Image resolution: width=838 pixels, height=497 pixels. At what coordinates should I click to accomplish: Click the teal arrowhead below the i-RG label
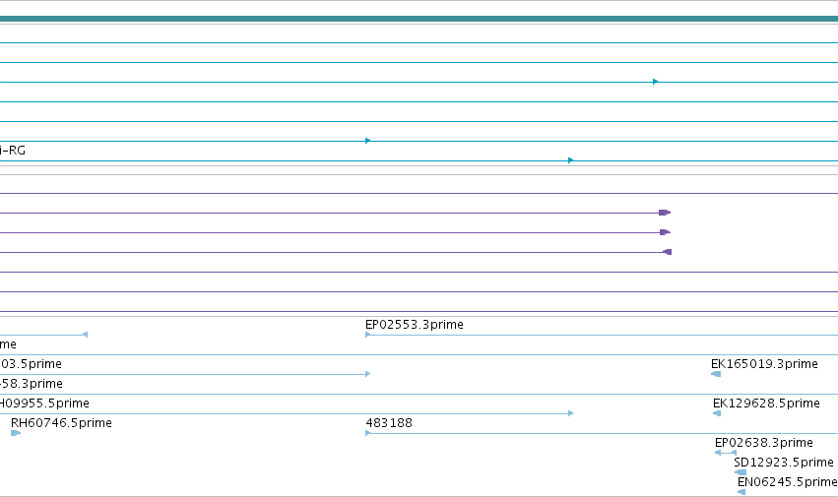pos(571,160)
